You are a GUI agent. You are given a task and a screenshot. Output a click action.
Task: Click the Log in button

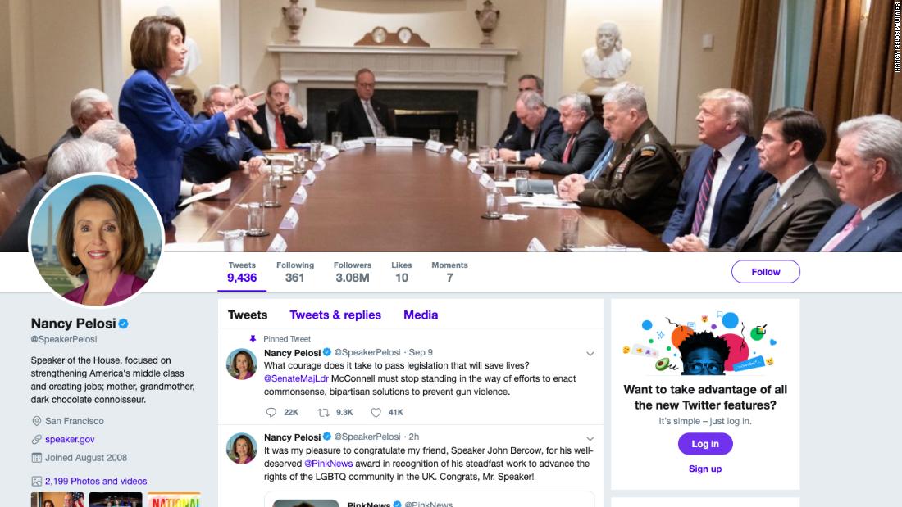pos(705,444)
